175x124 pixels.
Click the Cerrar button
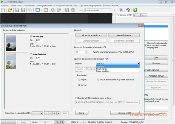82,113
